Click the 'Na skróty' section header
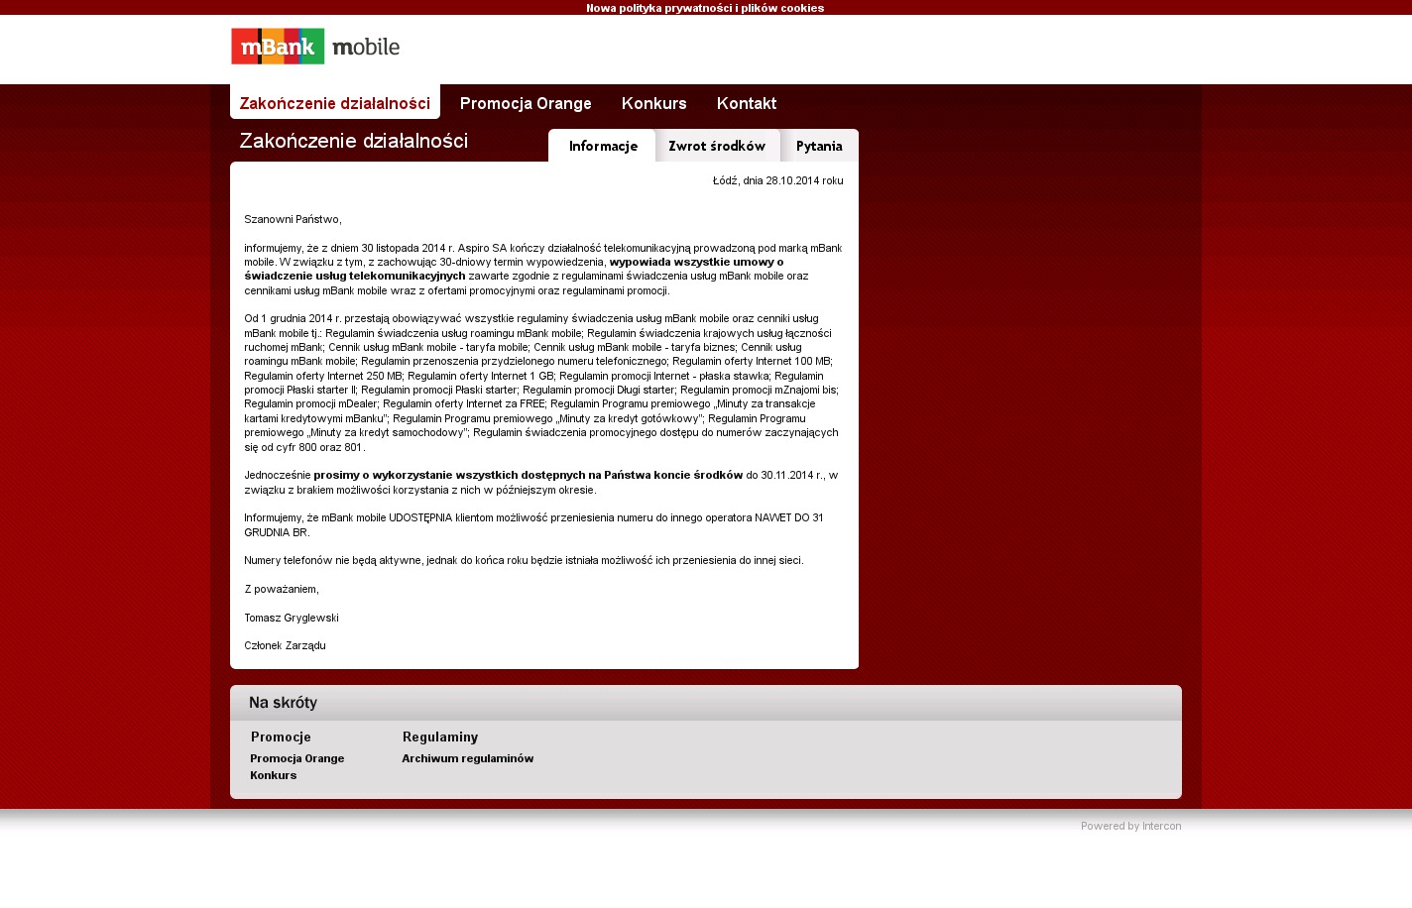The width and height of the screenshot is (1412, 908). pos(284,703)
